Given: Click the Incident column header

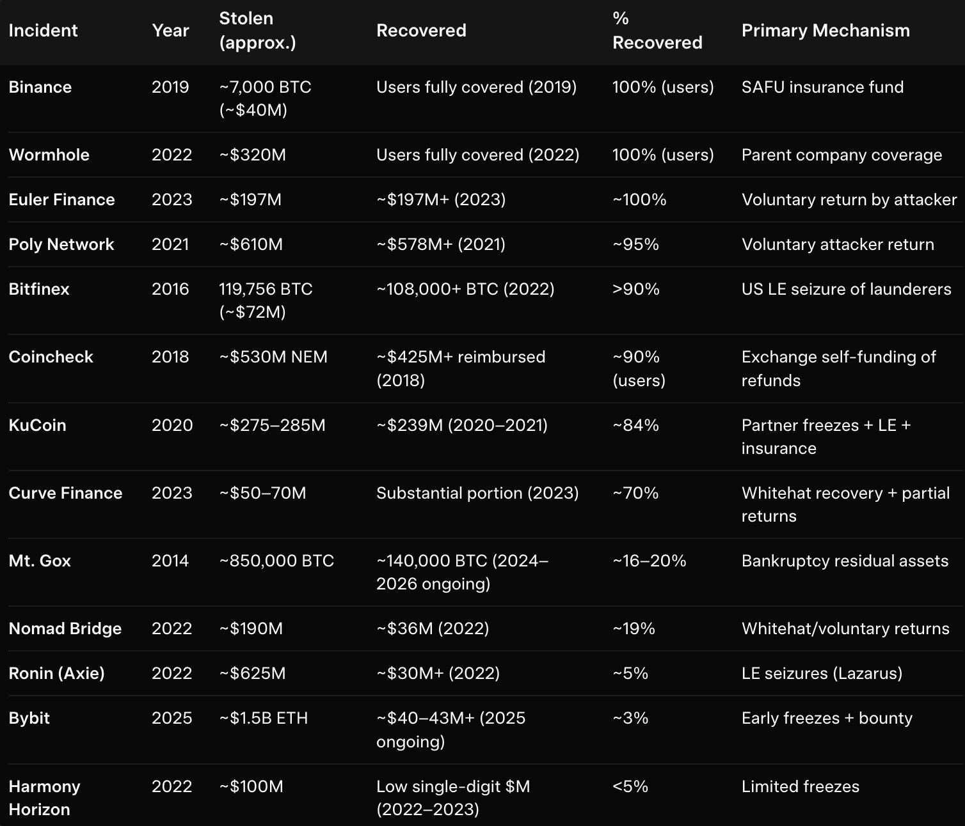Looking at the screenshot, I should point(43,31).
